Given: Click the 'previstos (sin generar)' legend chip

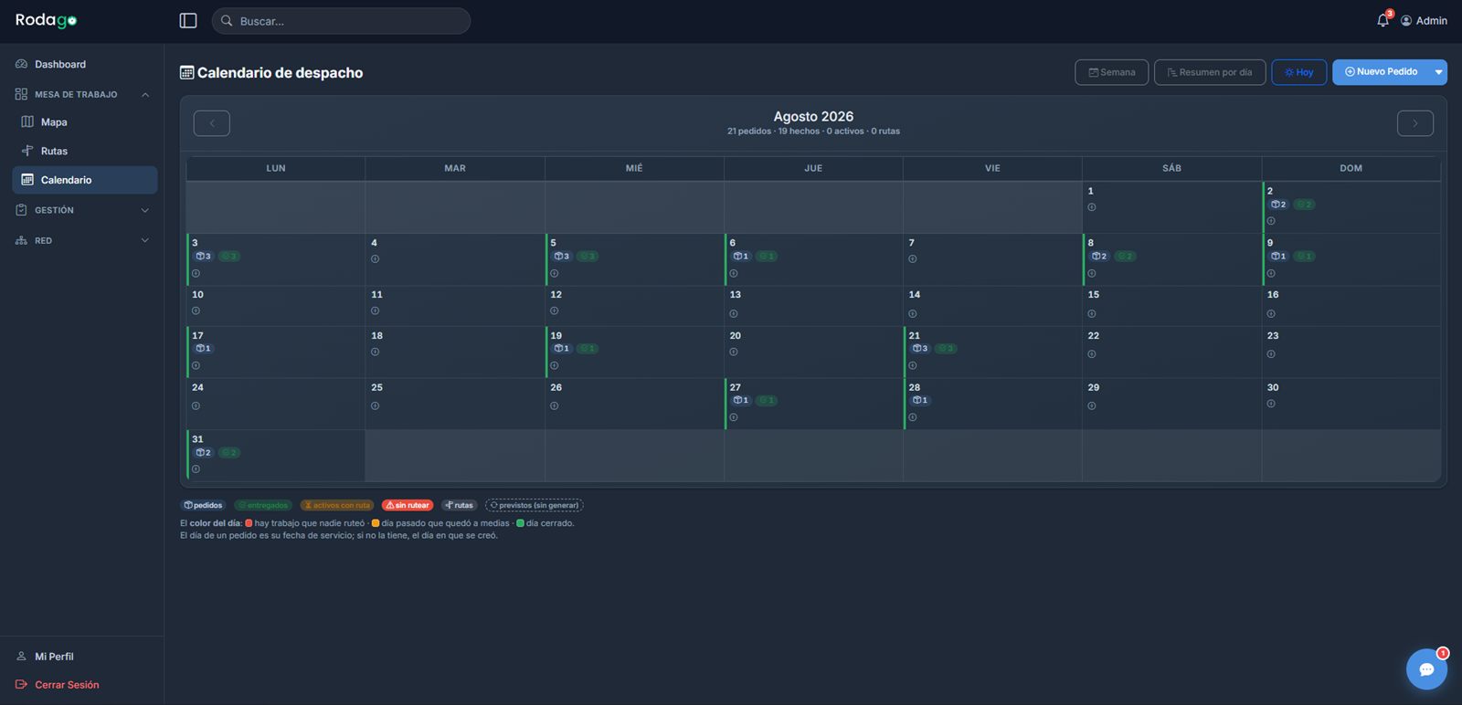Looking at the screenshot, I should click(535, 505).
